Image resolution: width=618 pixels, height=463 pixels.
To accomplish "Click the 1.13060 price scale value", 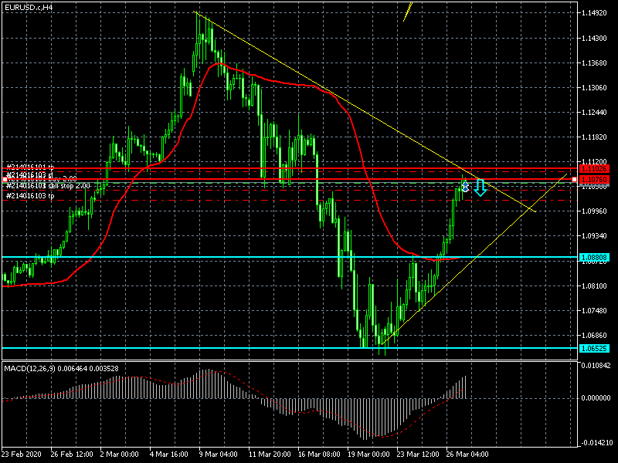I will pyautogui.click(x=594, y=87).
